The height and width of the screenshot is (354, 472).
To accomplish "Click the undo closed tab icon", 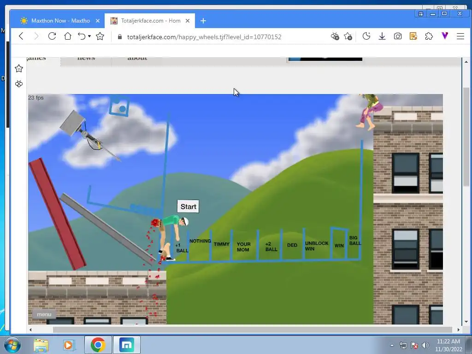I will (82, 36).
